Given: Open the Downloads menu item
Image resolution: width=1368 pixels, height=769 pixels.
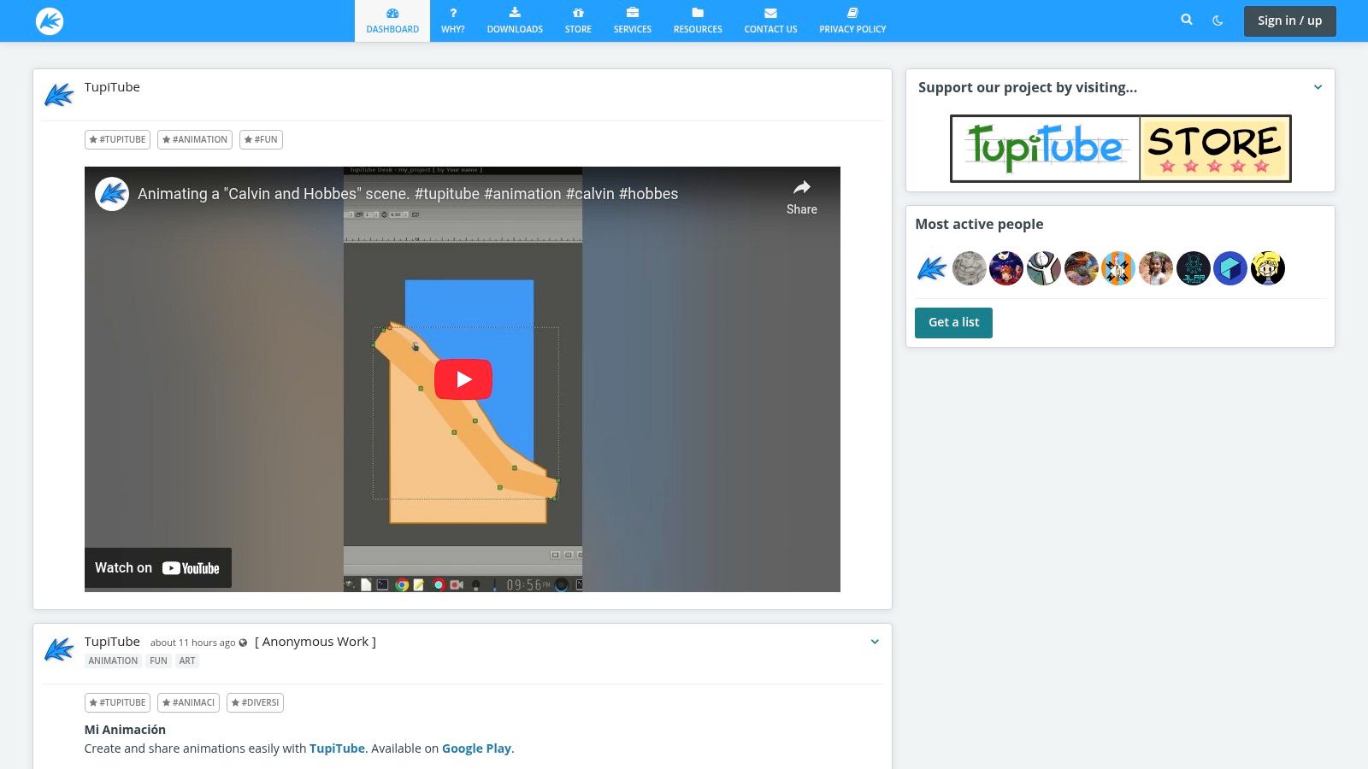Looking at the screenshot, I should 515,21.
